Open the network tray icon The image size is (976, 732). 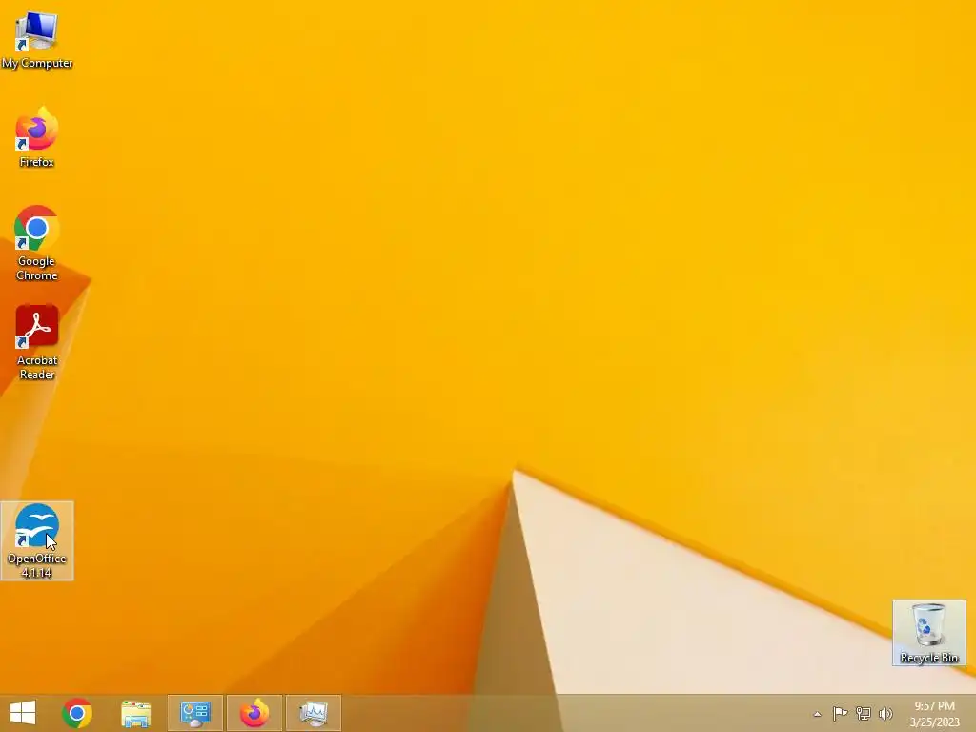864,713
